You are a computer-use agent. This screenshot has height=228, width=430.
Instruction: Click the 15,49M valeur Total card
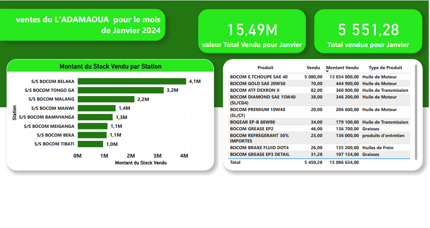click(x=252, y=31)
